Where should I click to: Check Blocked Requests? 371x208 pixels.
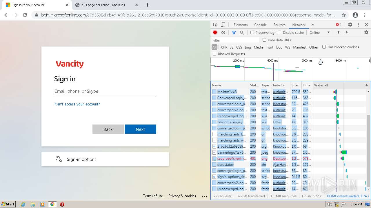pyautogui.click(x=214, y=54)
